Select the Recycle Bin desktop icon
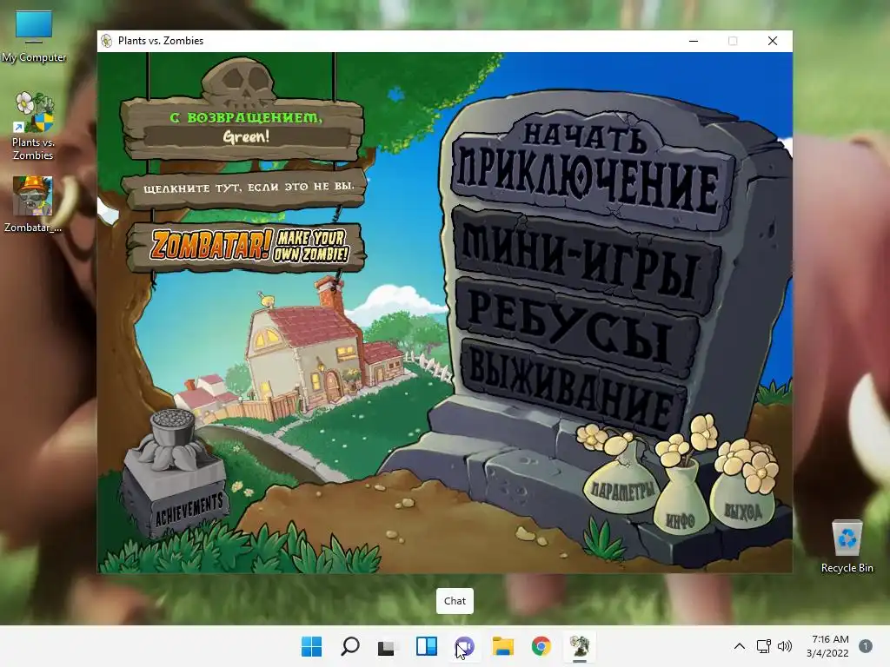The image size is (890, 667). (847, 546)
